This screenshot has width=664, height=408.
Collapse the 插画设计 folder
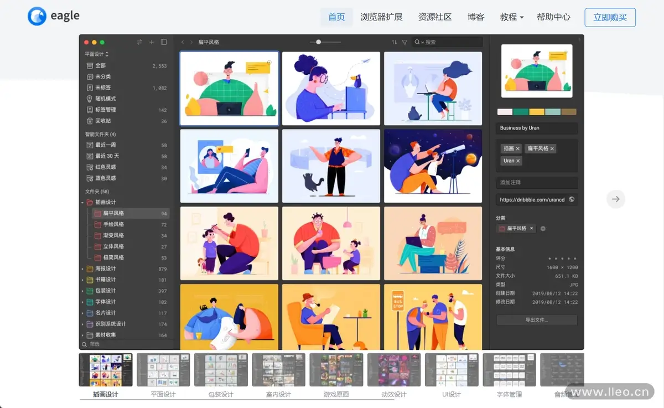(x=82, y=203)
